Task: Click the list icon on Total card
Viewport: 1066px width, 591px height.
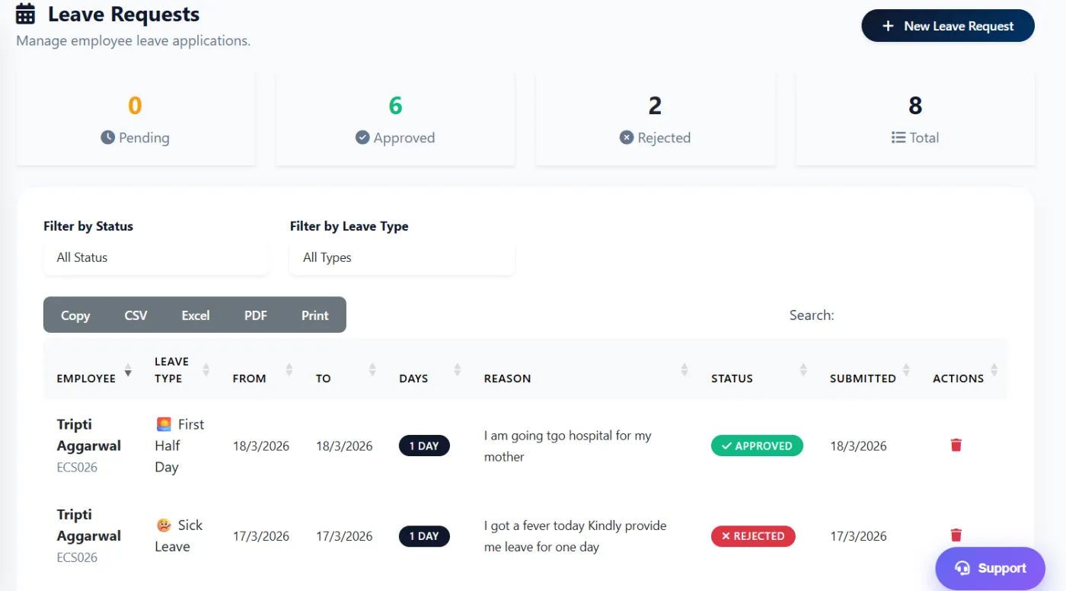Action: click(898, 138)
